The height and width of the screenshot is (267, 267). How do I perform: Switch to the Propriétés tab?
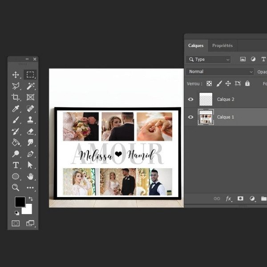pos(222,45)
